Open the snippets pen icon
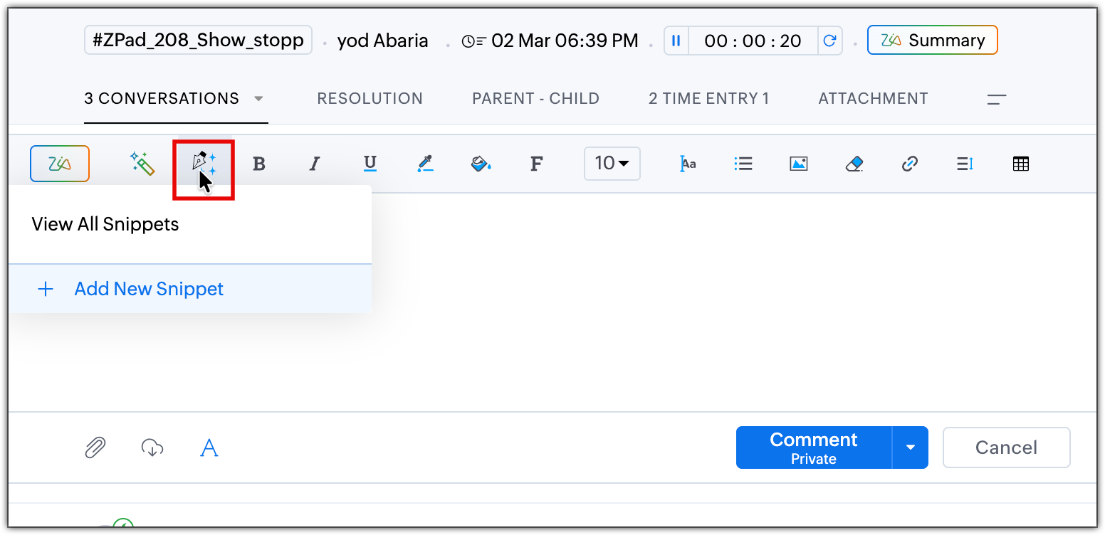1105x535 pixels. point(204,164)
